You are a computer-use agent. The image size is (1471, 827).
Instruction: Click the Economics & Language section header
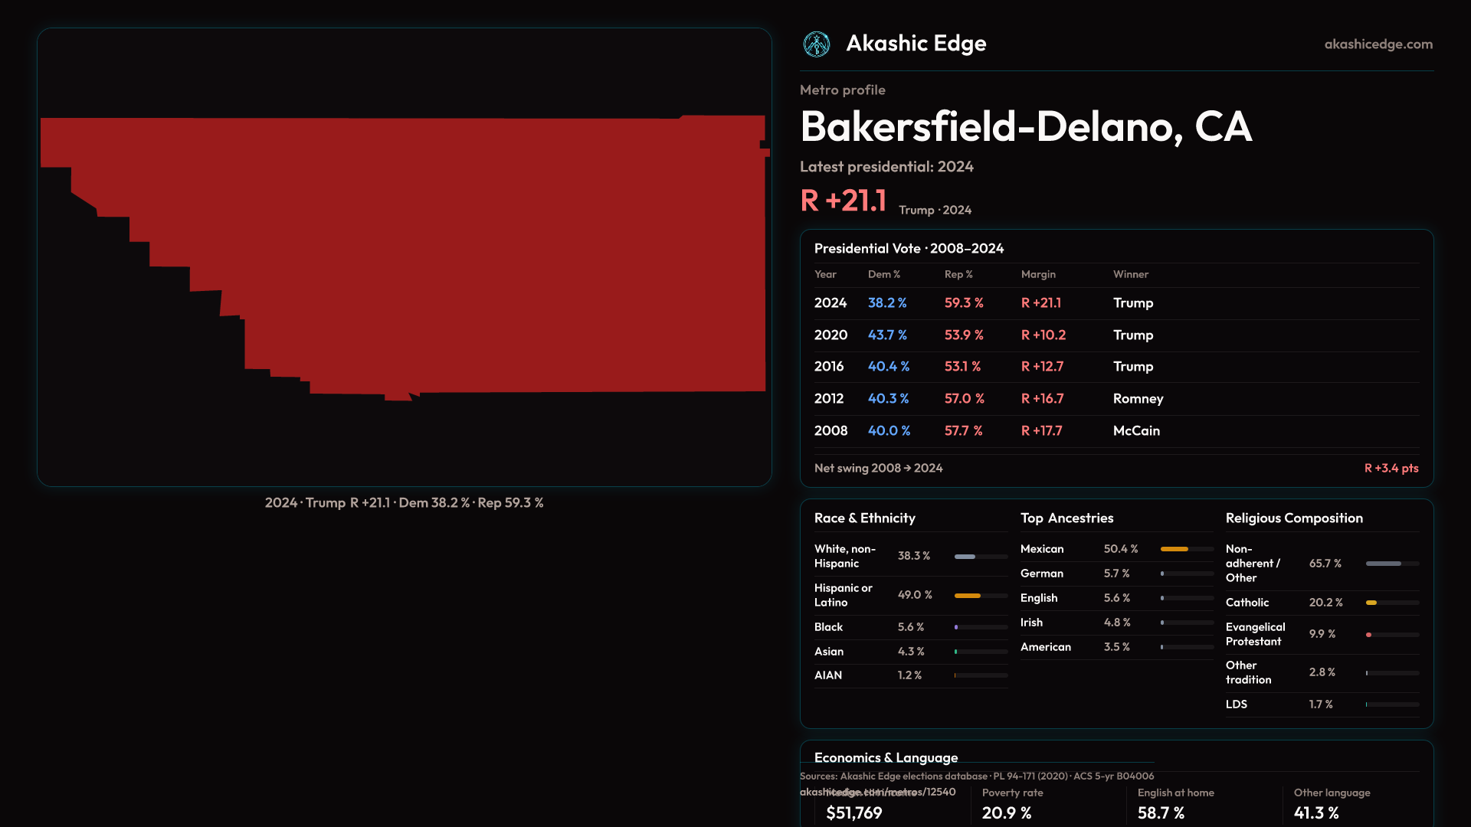[x=886, y=757]
